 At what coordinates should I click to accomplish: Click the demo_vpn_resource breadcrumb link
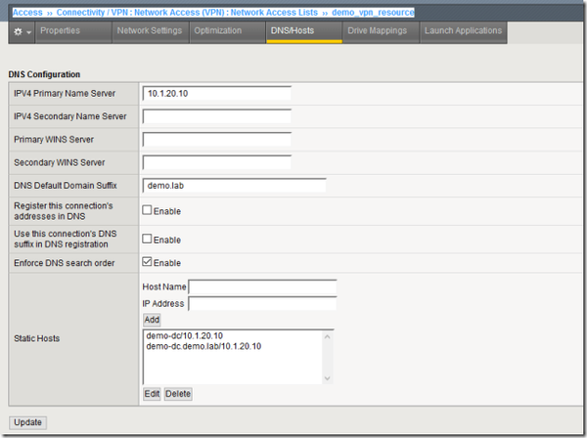click(x=373, y=13)
